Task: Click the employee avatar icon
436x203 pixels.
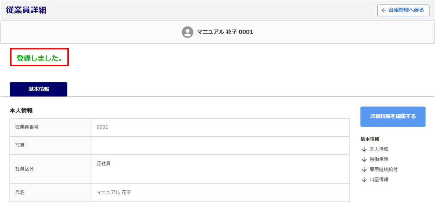Action: (x=187, y=32)
